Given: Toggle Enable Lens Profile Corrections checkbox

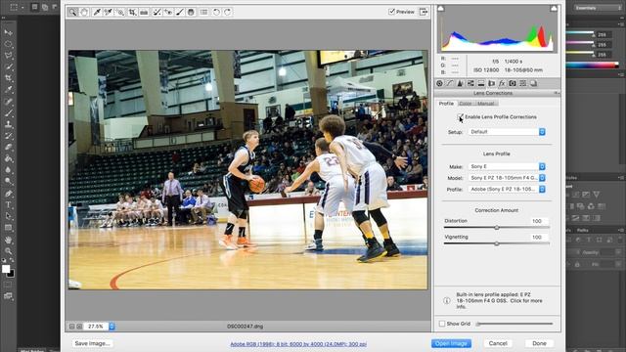Looking at the screenshot, I should pyautogui.click(x=461, y=117).
